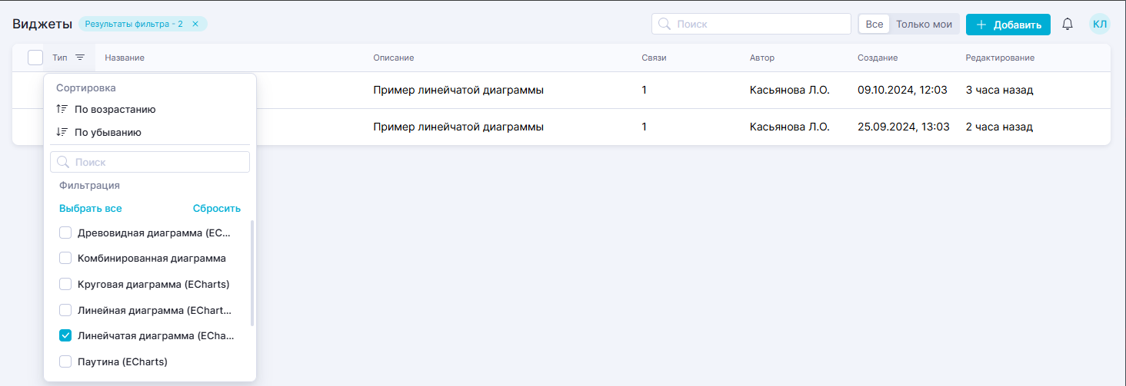Open the Тип column filter icon
This screenshot has width=1126, height=386.
[x=80, y=58]
